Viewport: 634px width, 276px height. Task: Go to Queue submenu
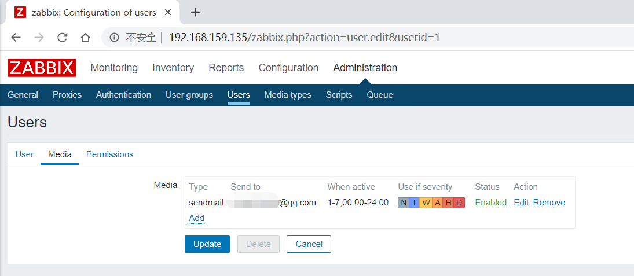tap(380, 95)
